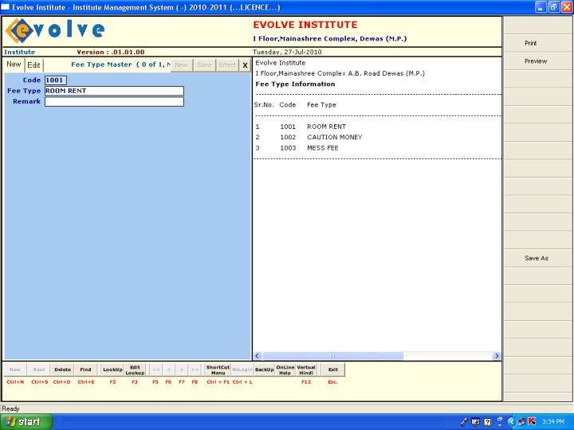Click the empty Remark field
This screenshot has height=430, width=574.
[114, 102]
